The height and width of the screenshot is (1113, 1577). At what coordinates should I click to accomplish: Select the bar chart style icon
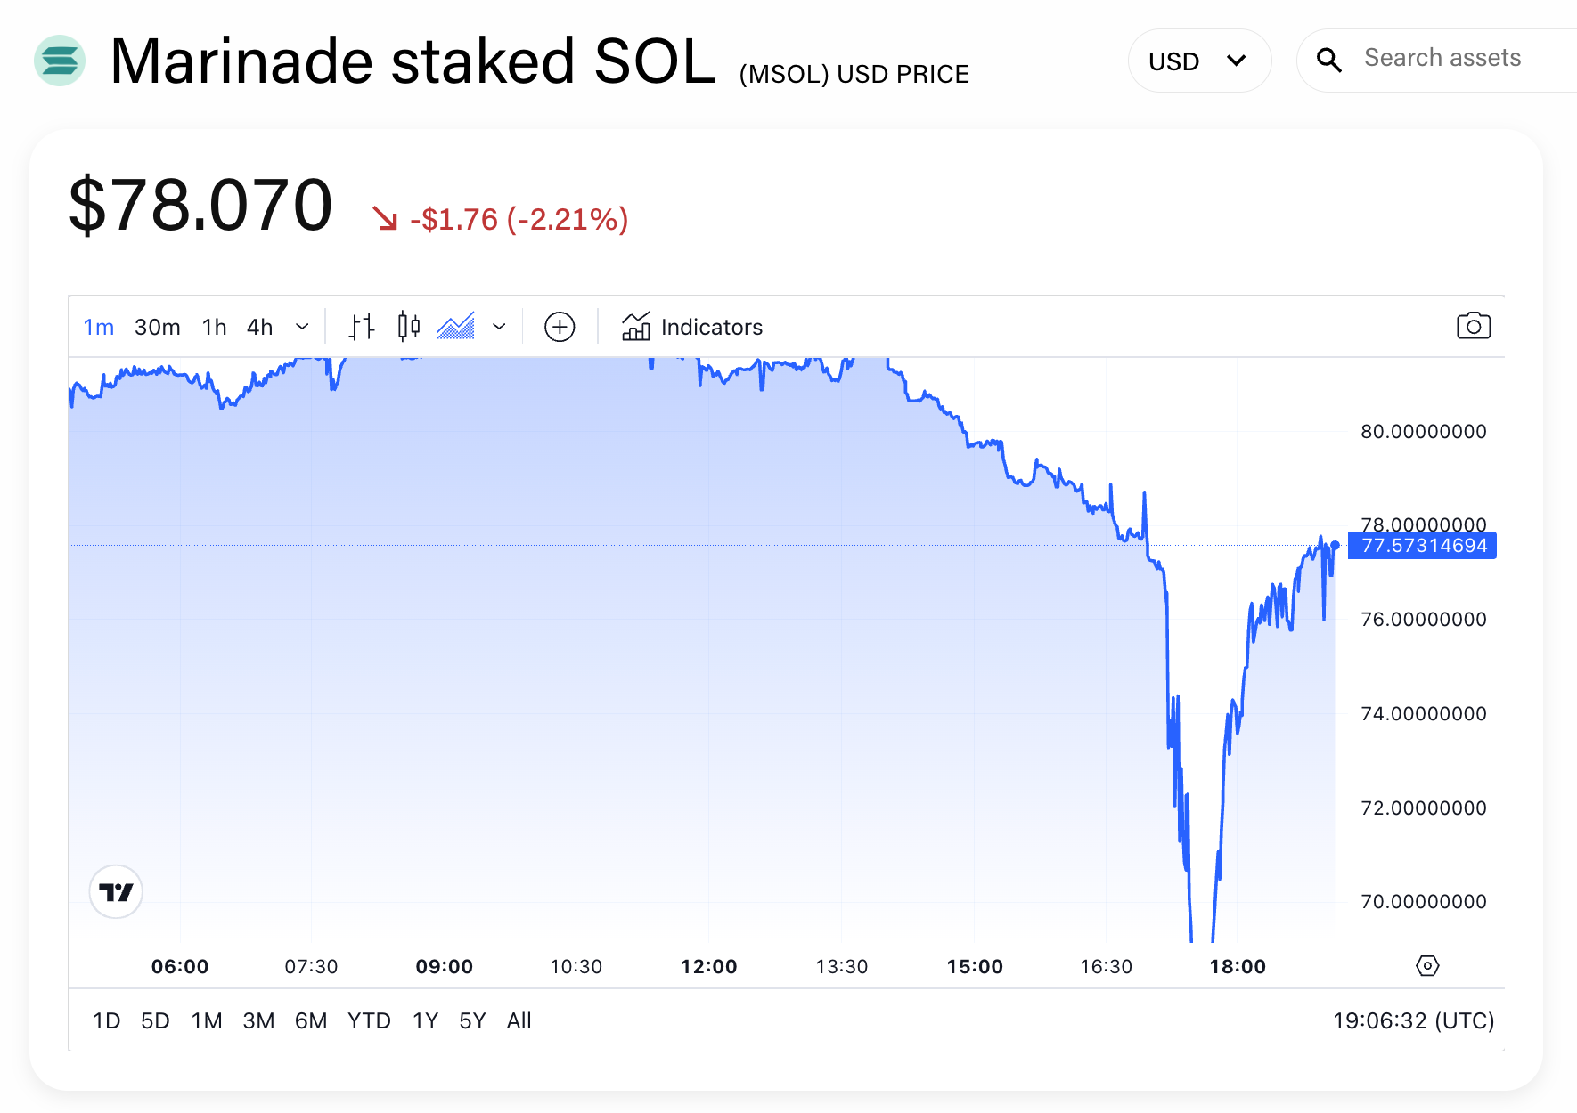point(361,326)
